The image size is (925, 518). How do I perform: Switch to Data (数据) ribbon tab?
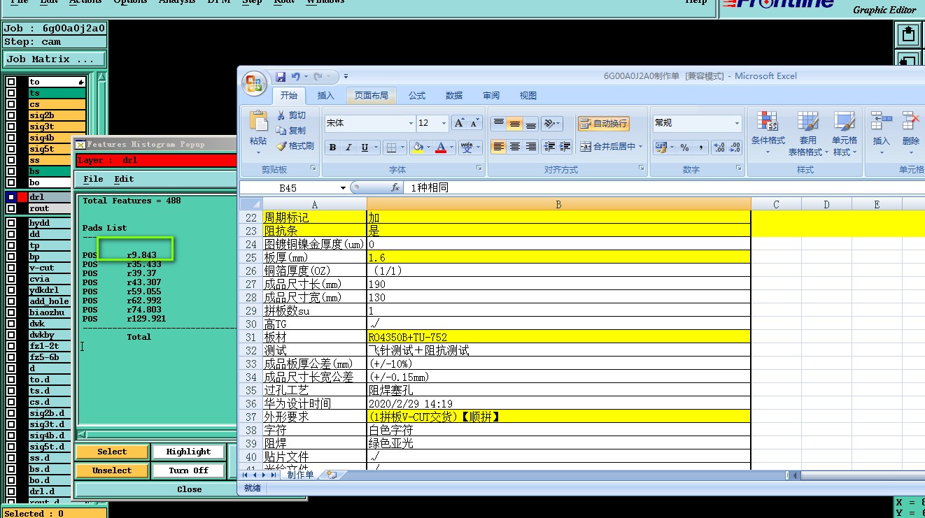[x=454, y=95]
